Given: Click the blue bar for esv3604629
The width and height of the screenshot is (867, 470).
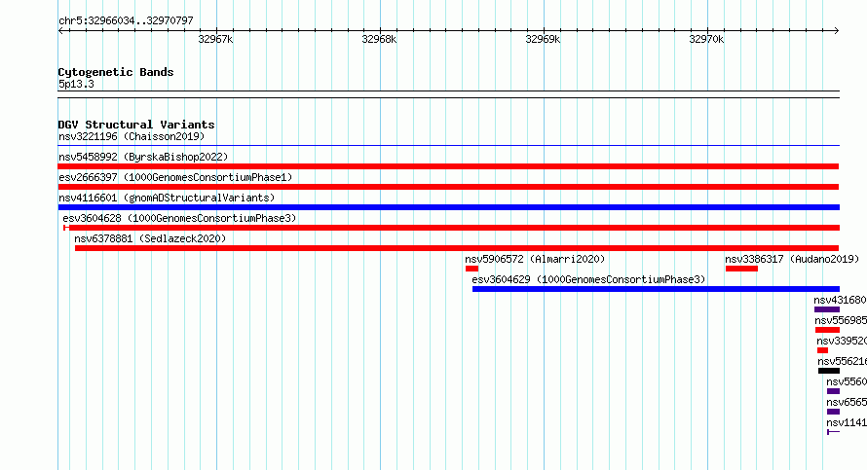Looking at the screenshot, I should [x=656, y=289].
